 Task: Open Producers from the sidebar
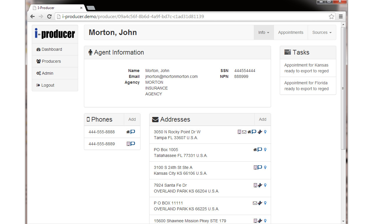(x=55, y=61)
